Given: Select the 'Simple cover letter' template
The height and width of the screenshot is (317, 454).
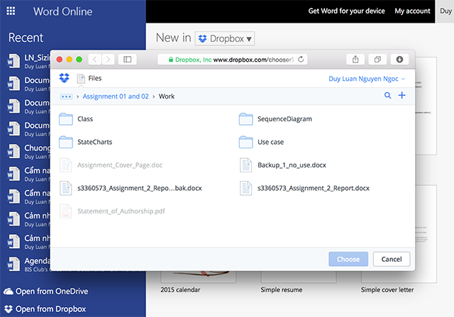Looking at the screenshot, I should (x=387, y=290).
